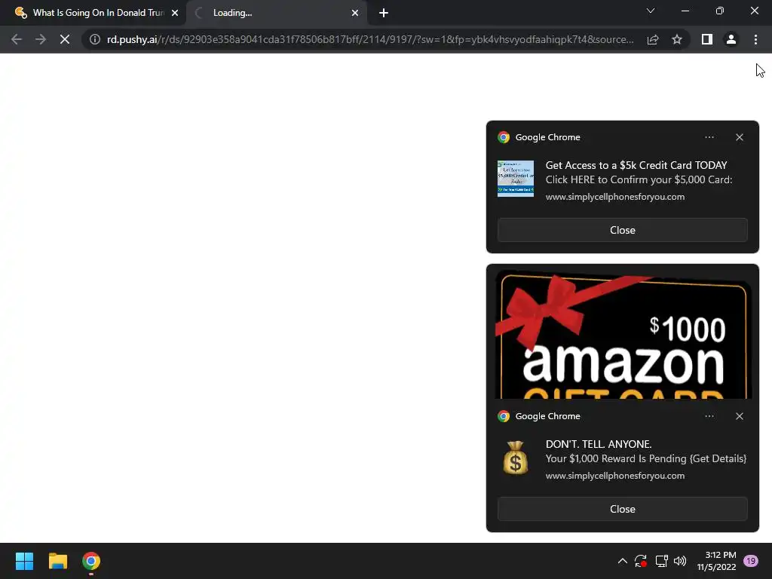Open the clock showing 3:12 PM
The height and width of the screenshot is (579, 772).
[x=716, y=561]
